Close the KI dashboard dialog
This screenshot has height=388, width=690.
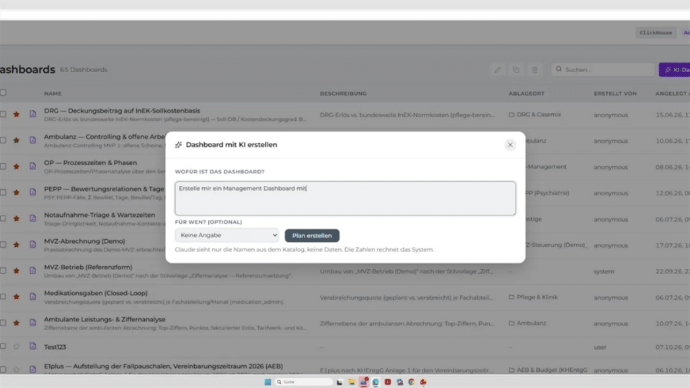(510, 145)
